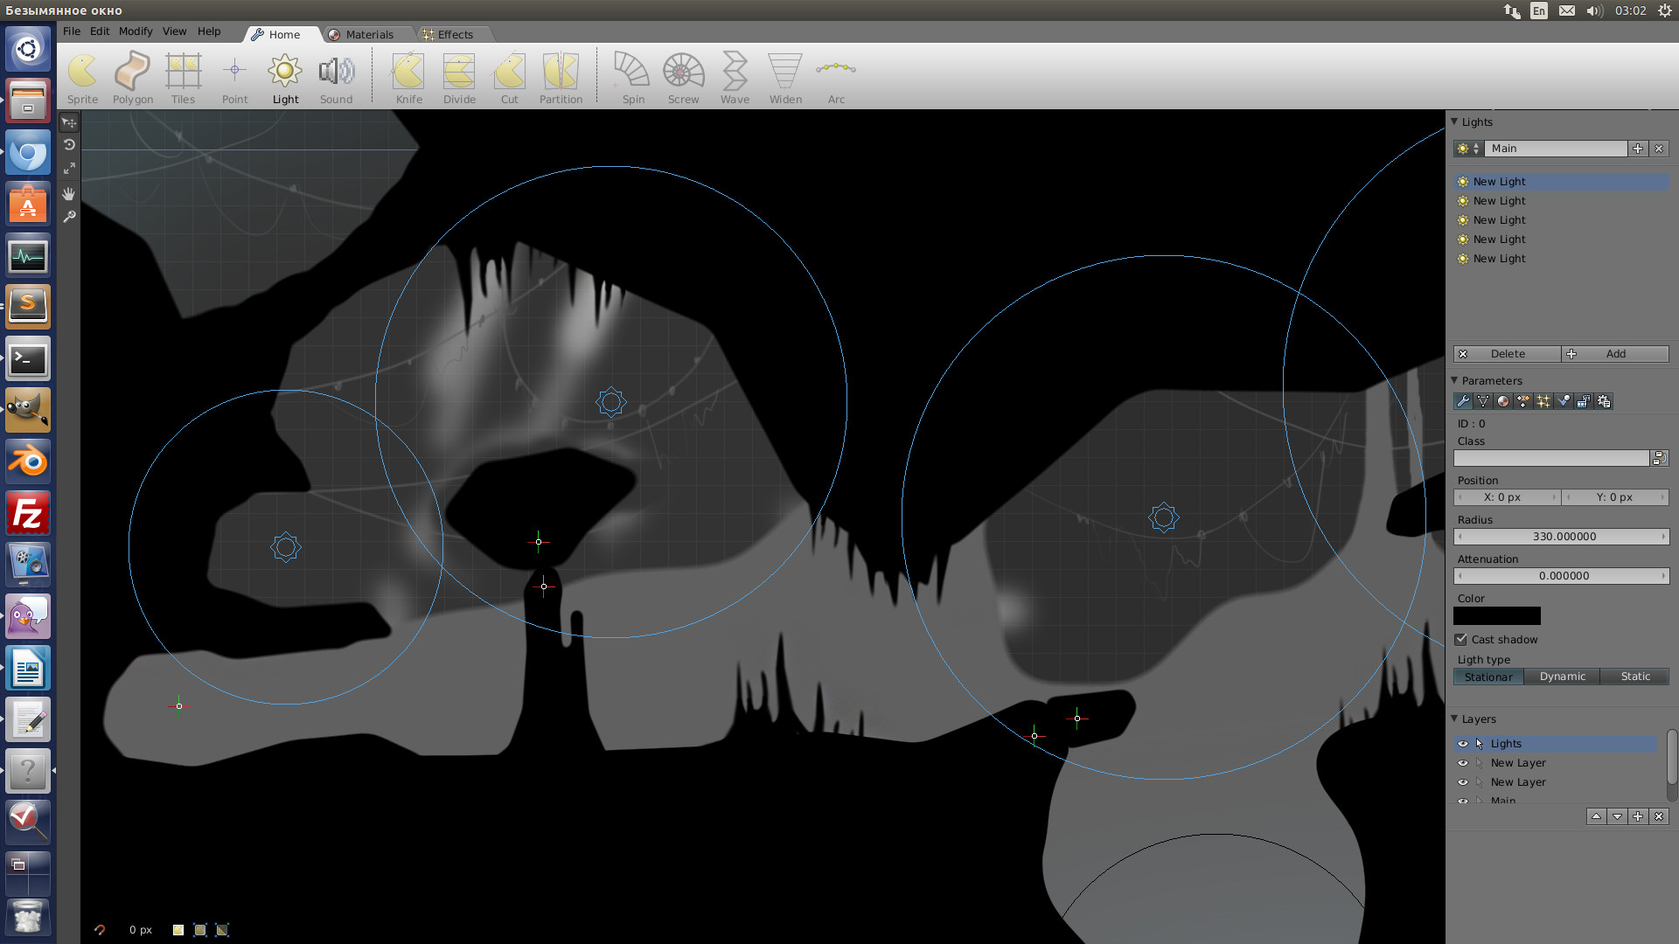This screenshot has width=1679, height=944.
Task: Delete the selected light
Action: point(1507,354)
